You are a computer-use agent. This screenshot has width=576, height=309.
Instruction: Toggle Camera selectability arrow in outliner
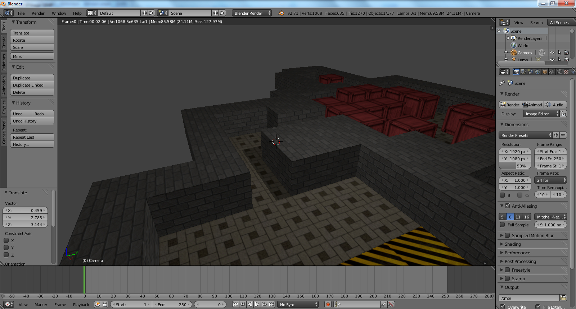(559, 52)
